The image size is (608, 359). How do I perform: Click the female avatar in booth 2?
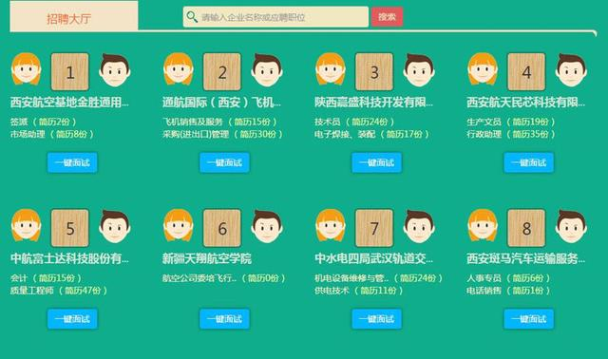coord(179,69)
